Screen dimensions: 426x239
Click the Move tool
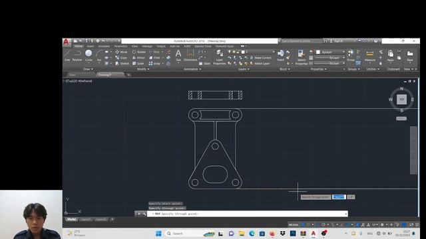coord(121,52)
